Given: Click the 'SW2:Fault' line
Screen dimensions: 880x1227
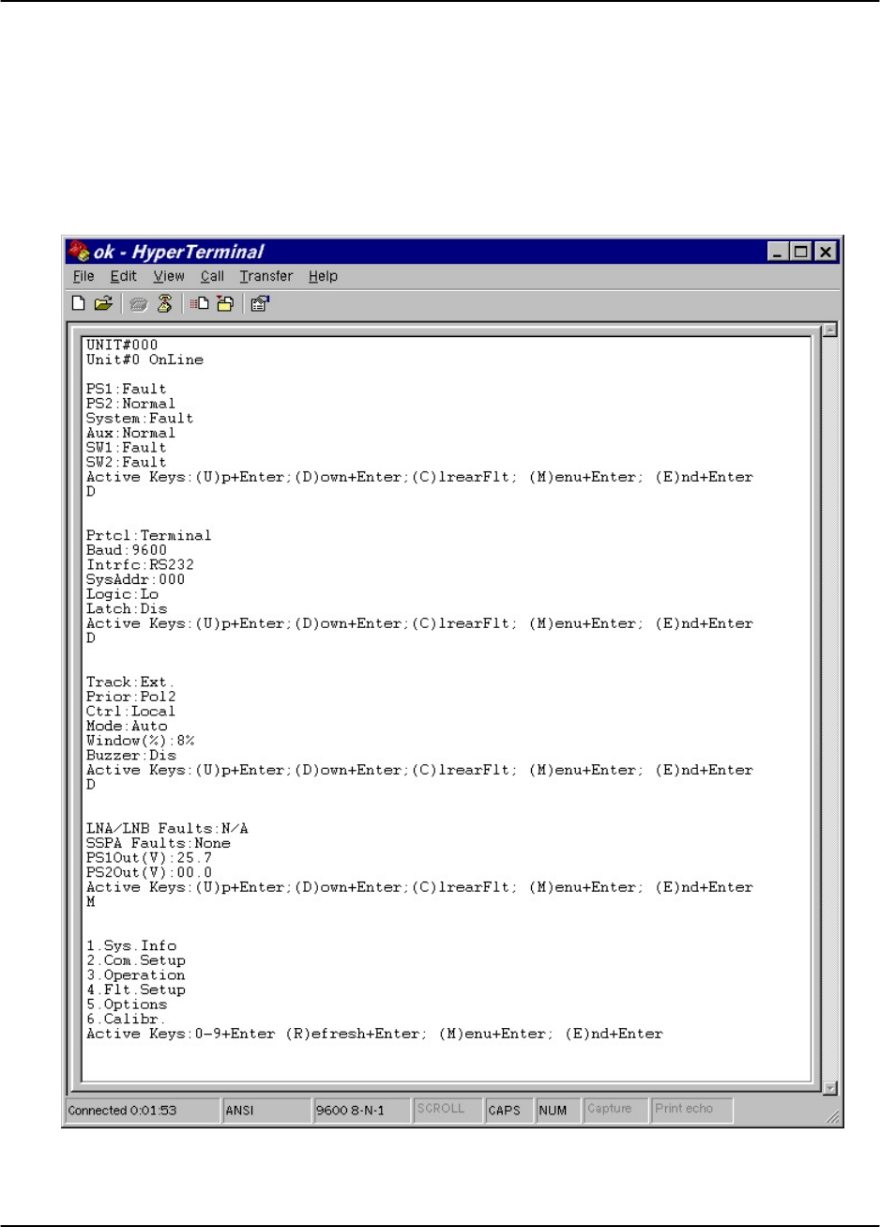Looking at the screenshot, I should pyautogui.click(x=127, y=462).
